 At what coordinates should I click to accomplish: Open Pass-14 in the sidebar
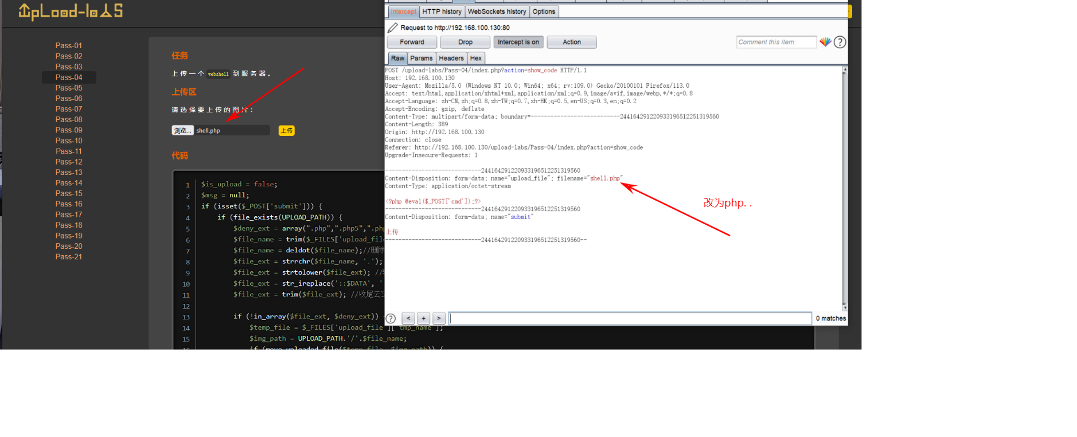point(69,183)
